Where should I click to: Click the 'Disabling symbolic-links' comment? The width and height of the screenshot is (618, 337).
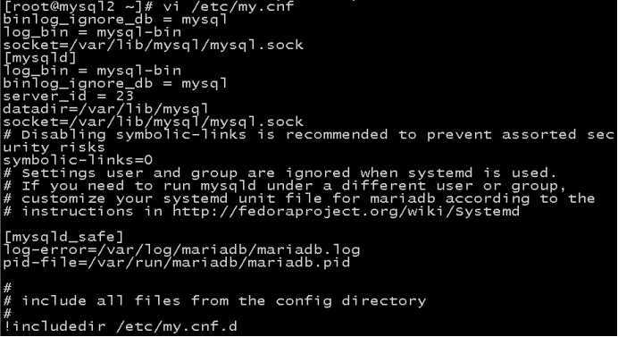(309, 135)
